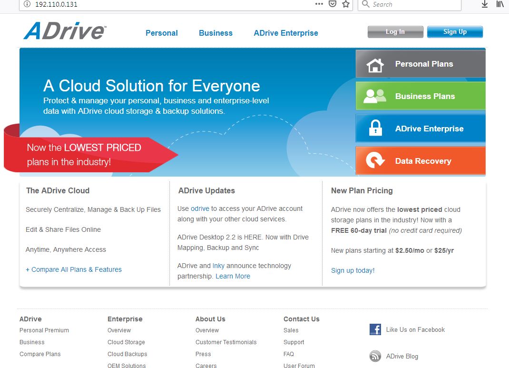Click the Learn More link
The width and height of the screenshot is (509, 368).
[x=233, y=276]
